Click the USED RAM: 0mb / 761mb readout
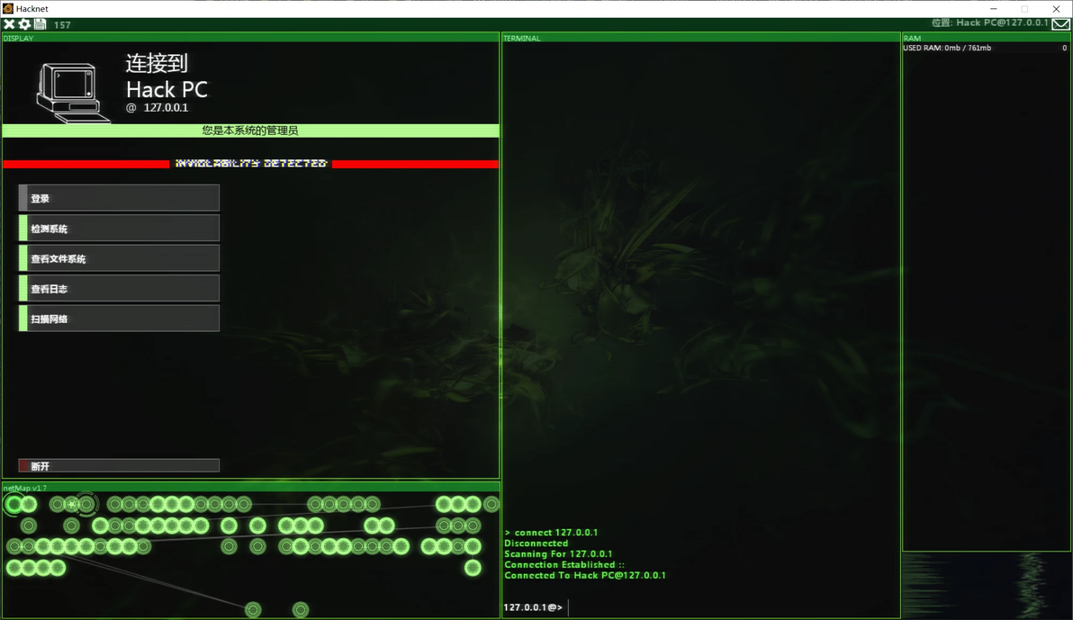Viewport: 1073px width, 620px height. point(946,48)
